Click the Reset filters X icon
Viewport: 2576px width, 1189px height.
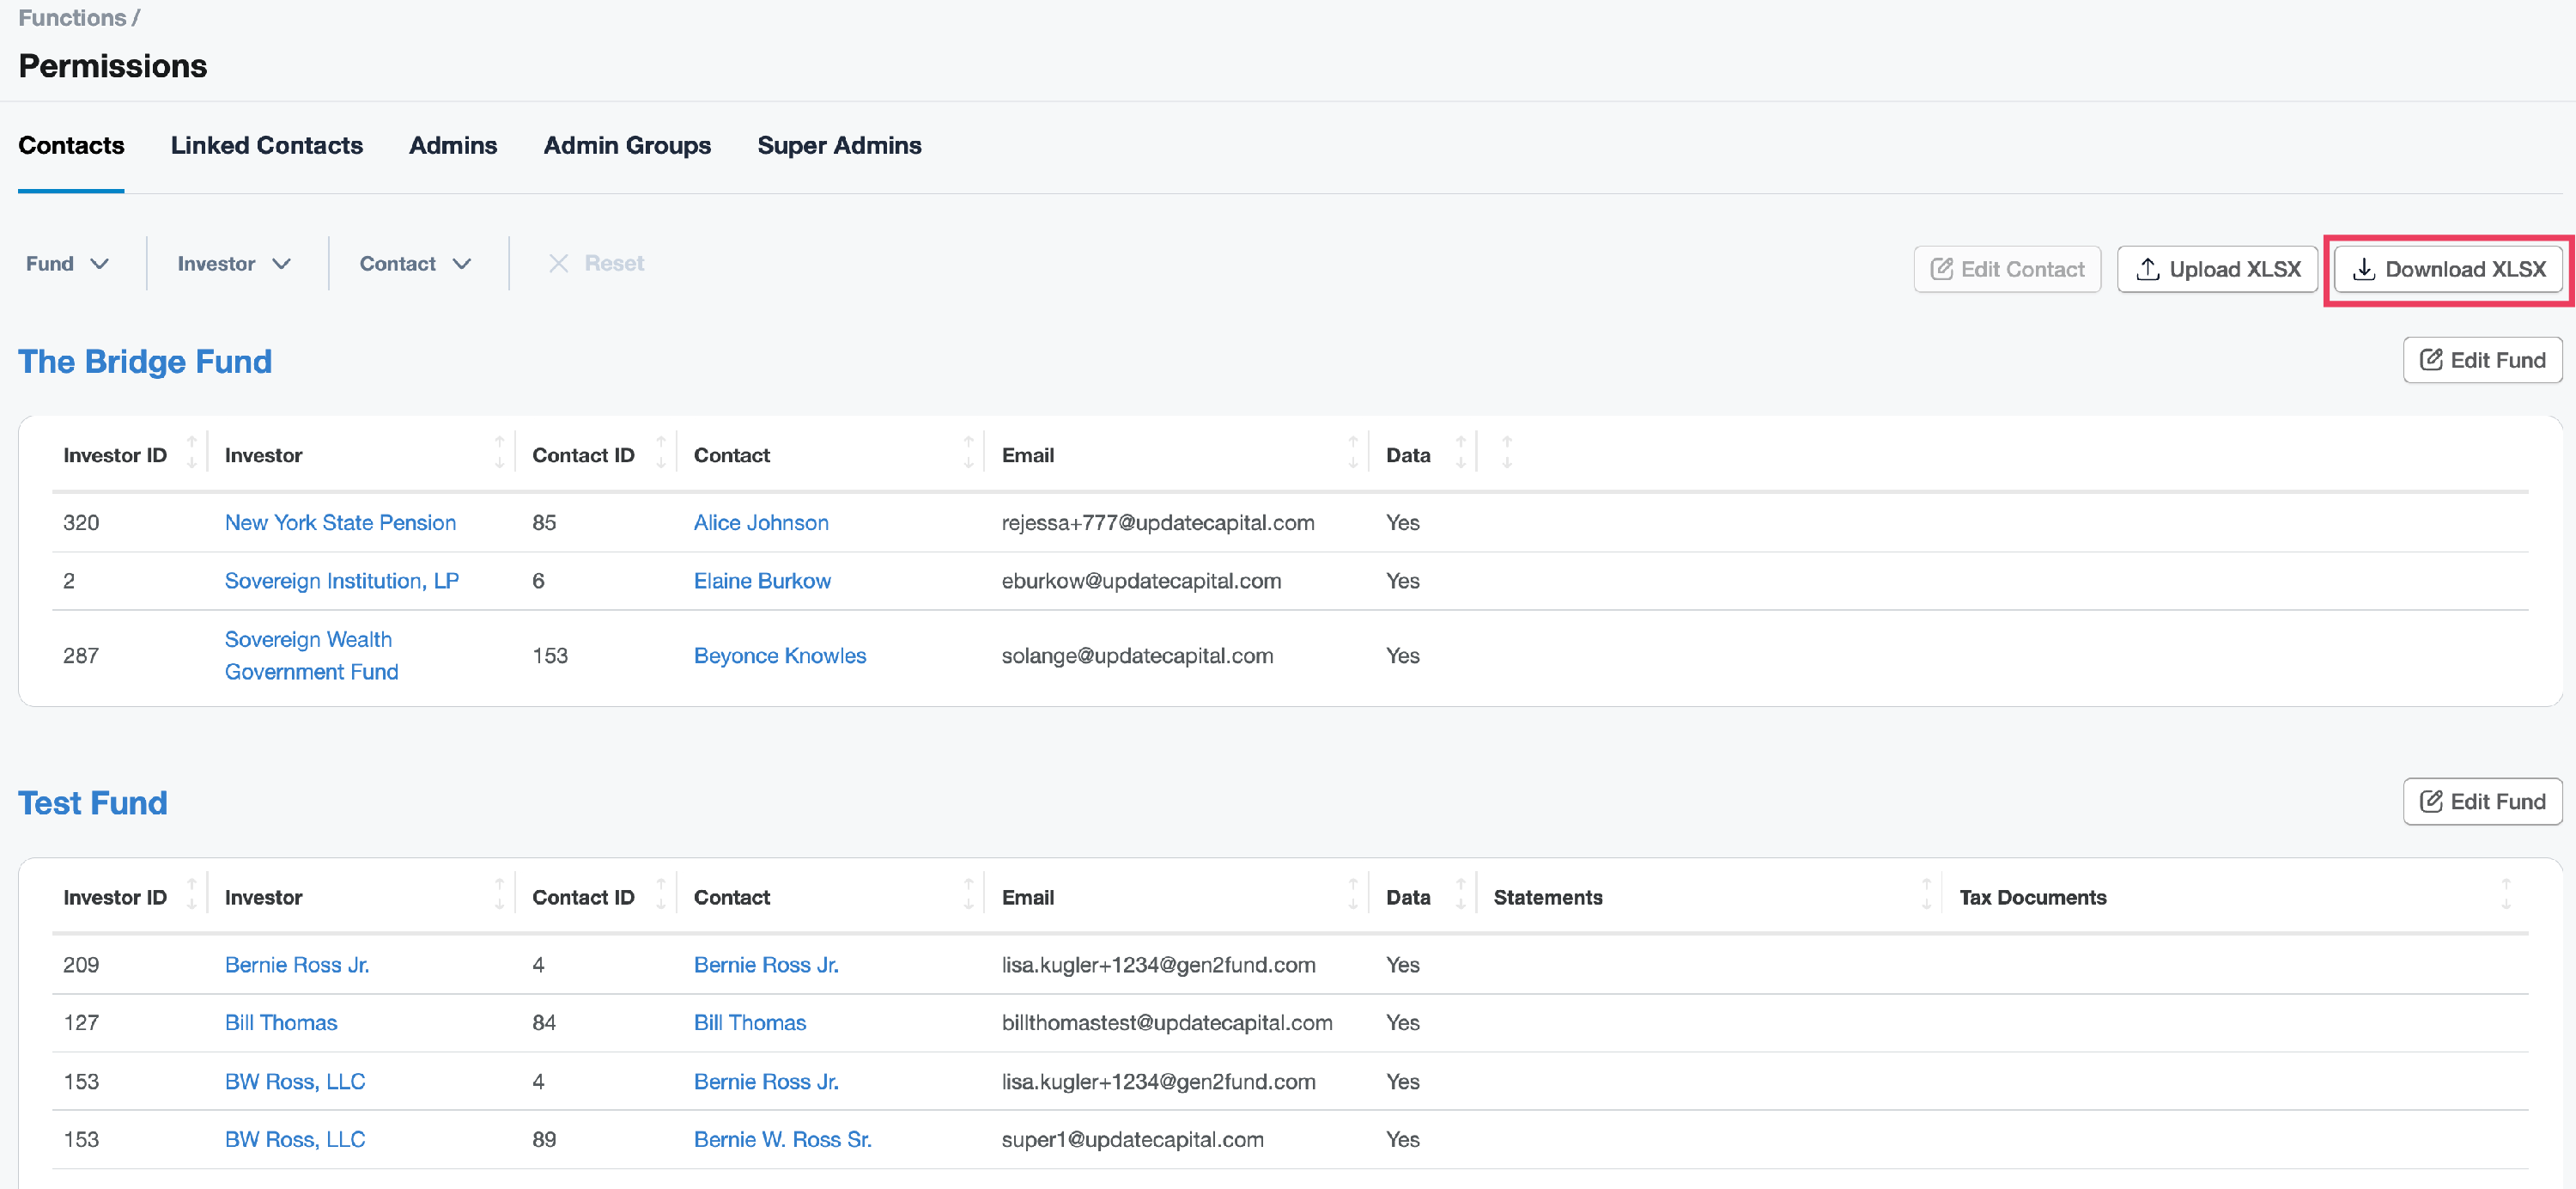[558, 263]
